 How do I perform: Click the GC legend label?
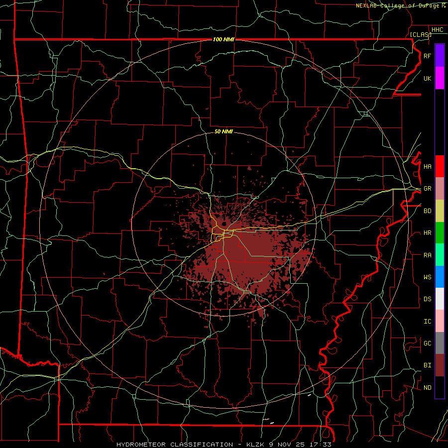pos(427,343)
